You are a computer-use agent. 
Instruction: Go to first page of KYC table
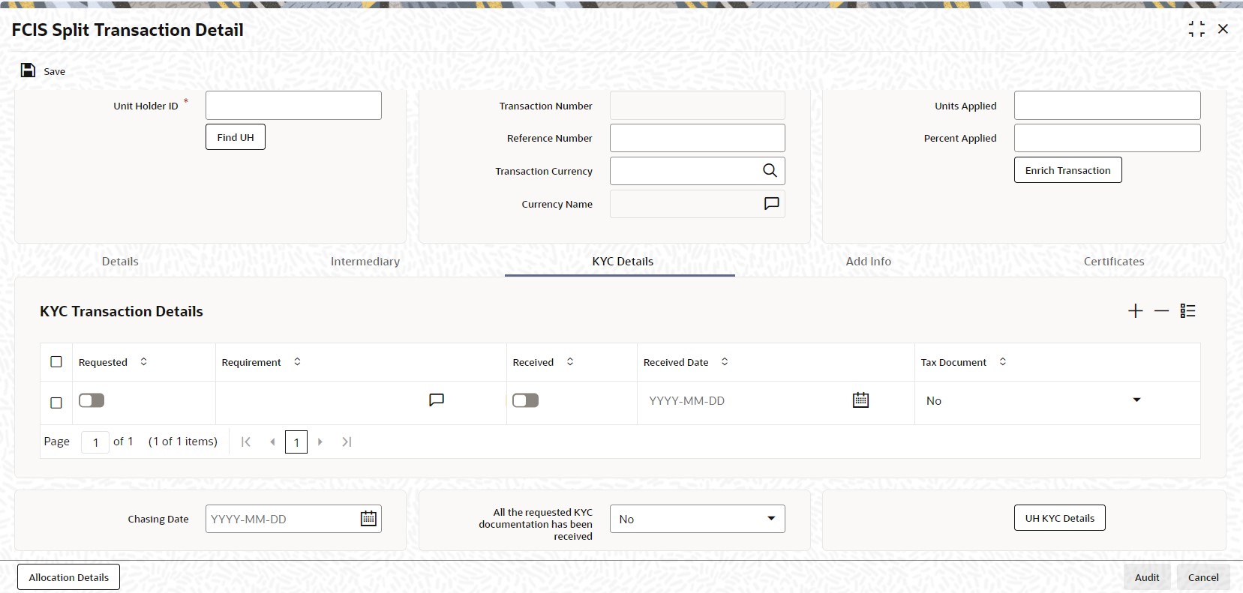(x=245, y=442)
